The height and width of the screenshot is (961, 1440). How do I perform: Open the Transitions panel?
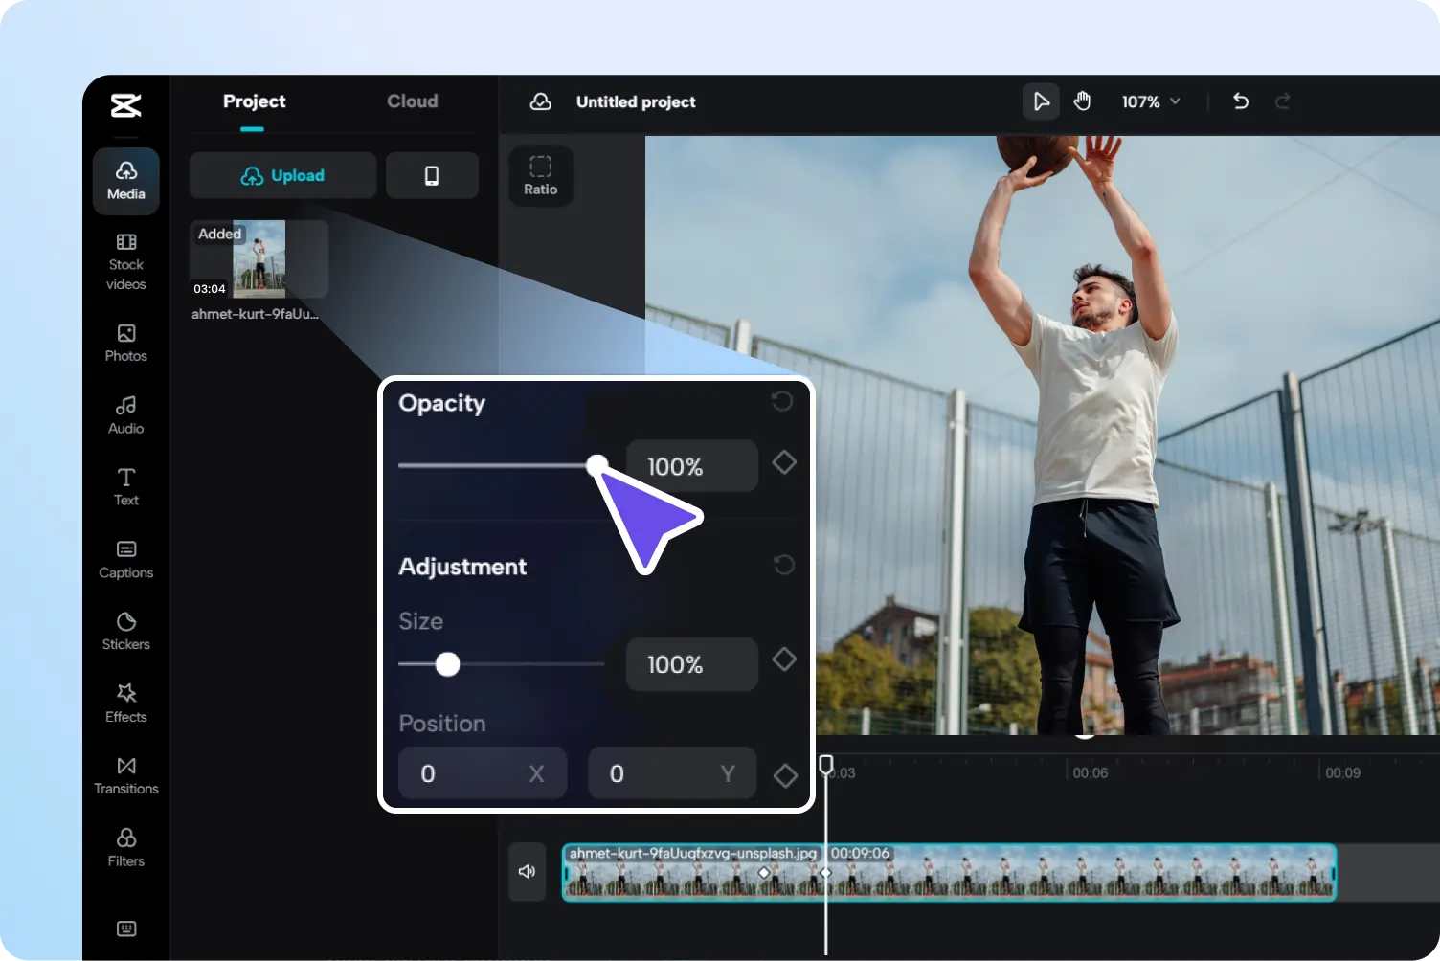tap(125, 775)
